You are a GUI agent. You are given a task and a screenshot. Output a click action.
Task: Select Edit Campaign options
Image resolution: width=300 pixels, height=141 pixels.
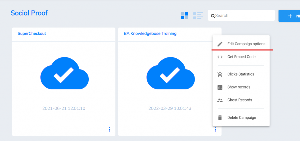[x=241, y=44]
